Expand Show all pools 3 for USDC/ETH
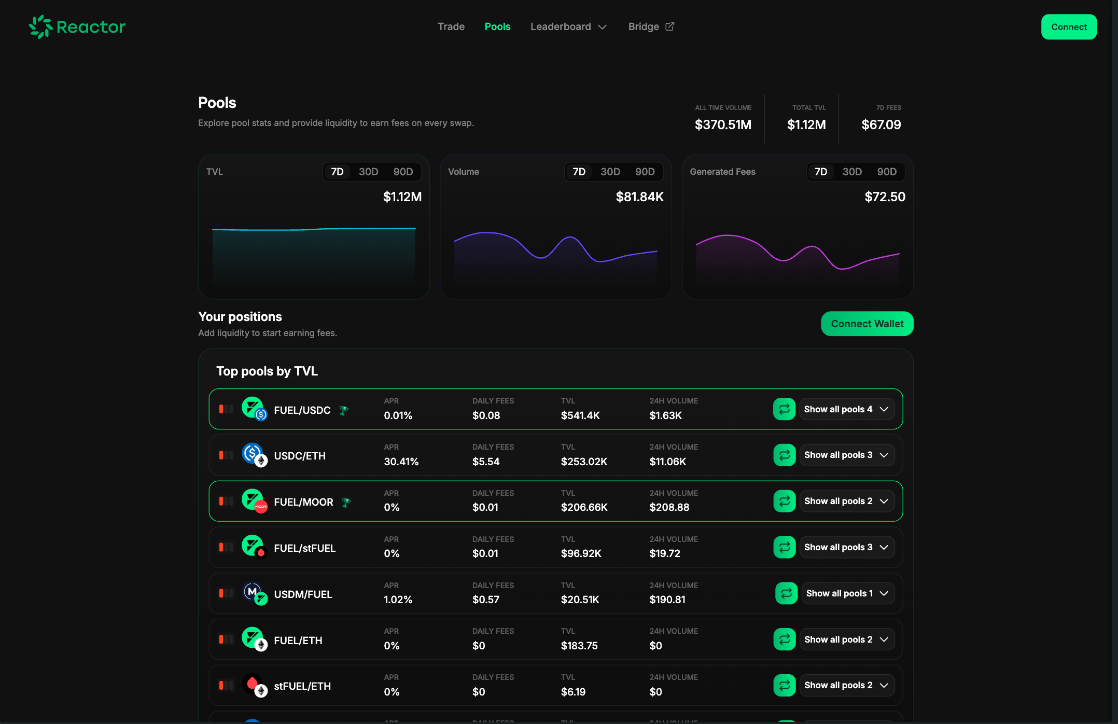Image resolution: width=1118 pixels, height=724 pixels. click(x=847, y=455)
